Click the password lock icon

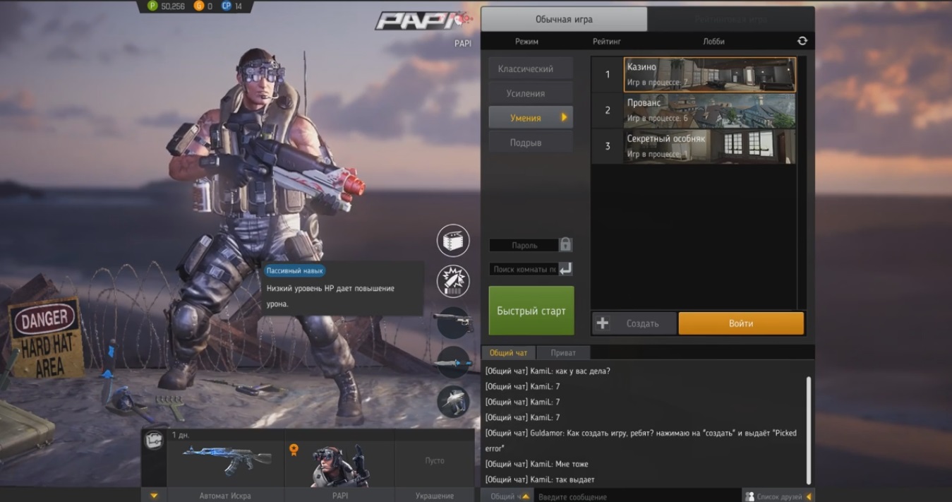click(x=565, y=245)
